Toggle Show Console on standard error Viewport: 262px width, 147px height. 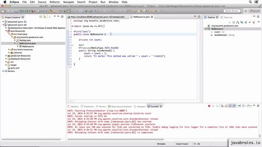234,106
